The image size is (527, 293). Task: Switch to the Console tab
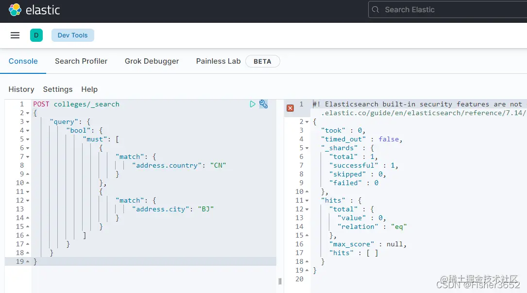(x=23, y=61)
